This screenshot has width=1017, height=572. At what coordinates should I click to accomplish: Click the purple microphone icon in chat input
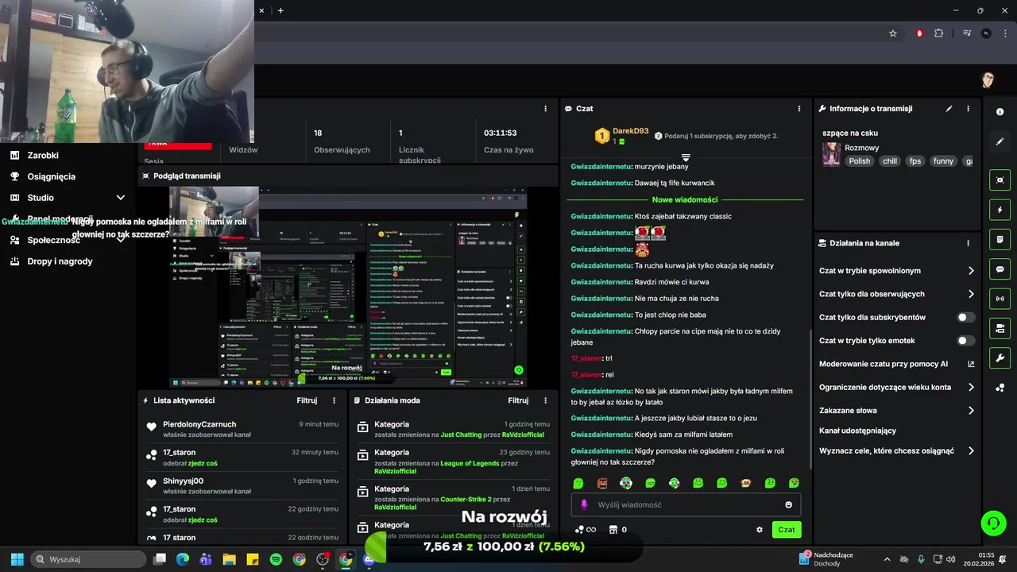coord(584,504)
